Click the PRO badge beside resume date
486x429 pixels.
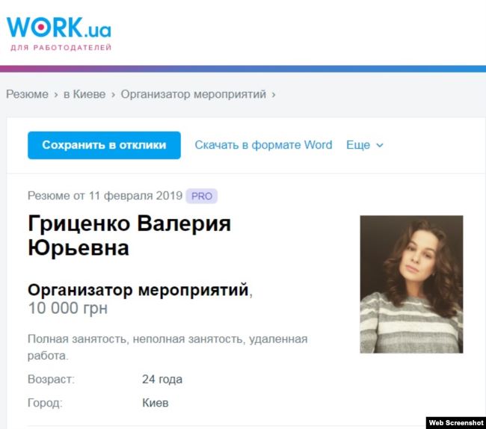pyautogui.click(x=202, y=196)
